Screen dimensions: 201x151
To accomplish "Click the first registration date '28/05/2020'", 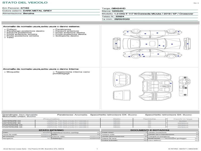I will tap(122, 19).
